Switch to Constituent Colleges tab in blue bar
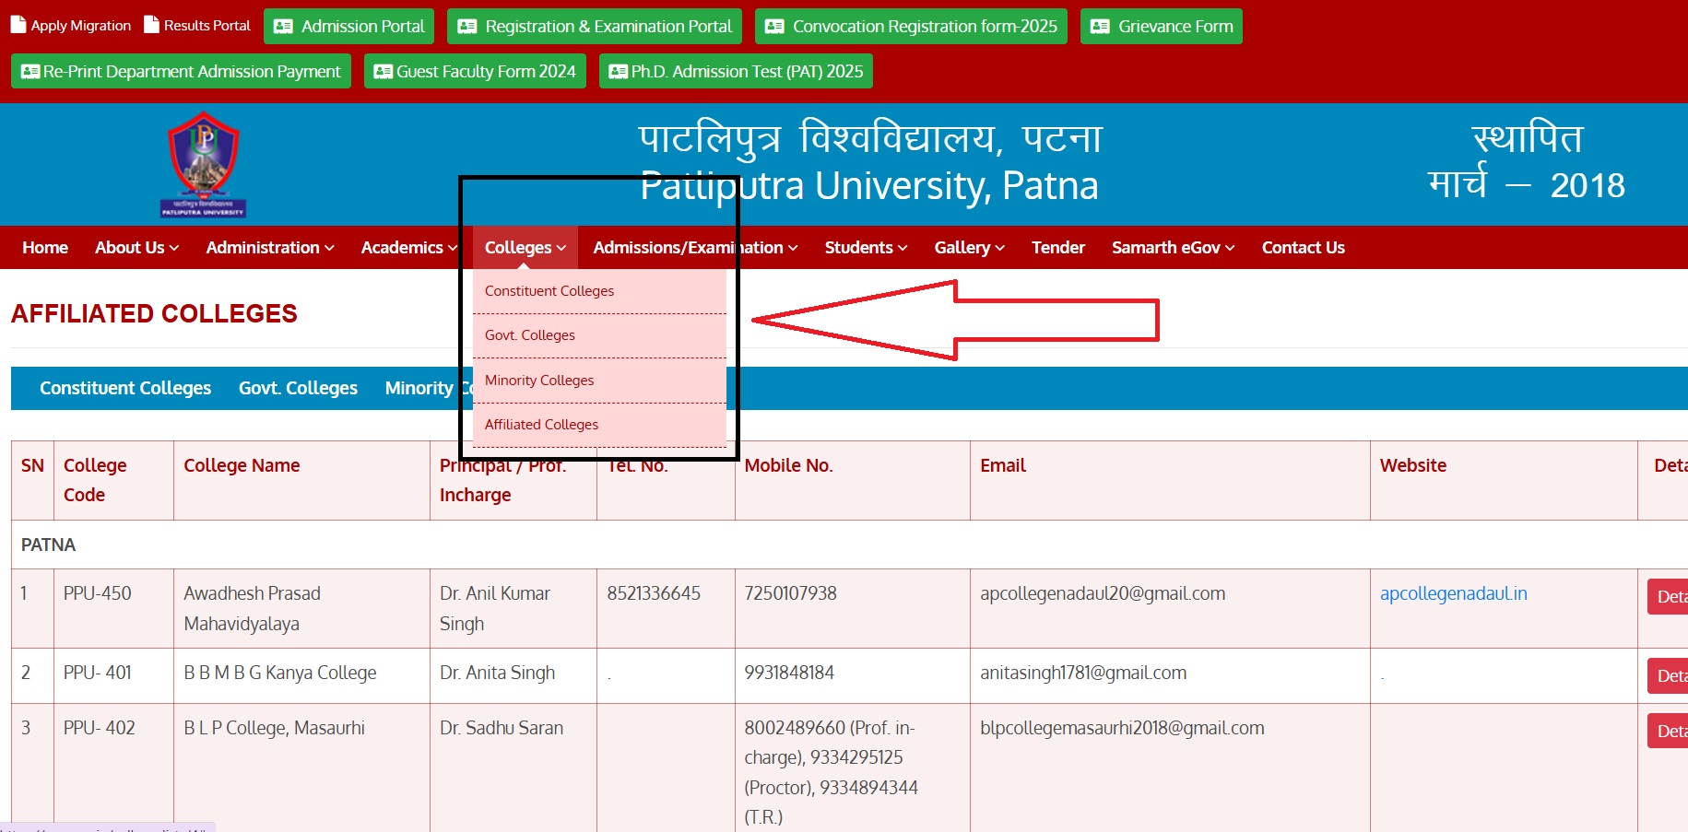The height and width of the screenshot is (832, 1688). pos(125,389)
